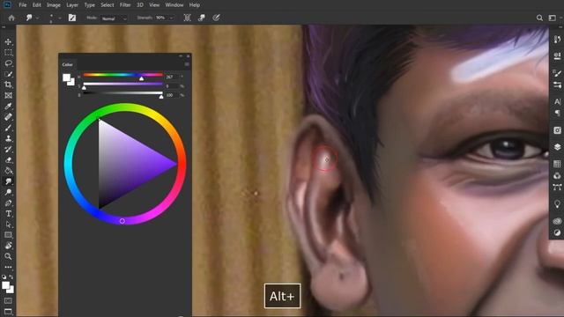Collapse the Color panel with double arrows
The height and width of the screenshot is (317, 564).
coord(181,56)
